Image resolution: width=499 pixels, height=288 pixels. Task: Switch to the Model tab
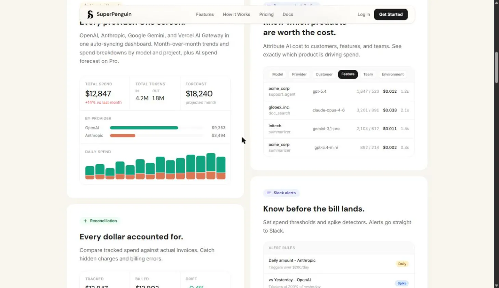[x=277, y=74]
